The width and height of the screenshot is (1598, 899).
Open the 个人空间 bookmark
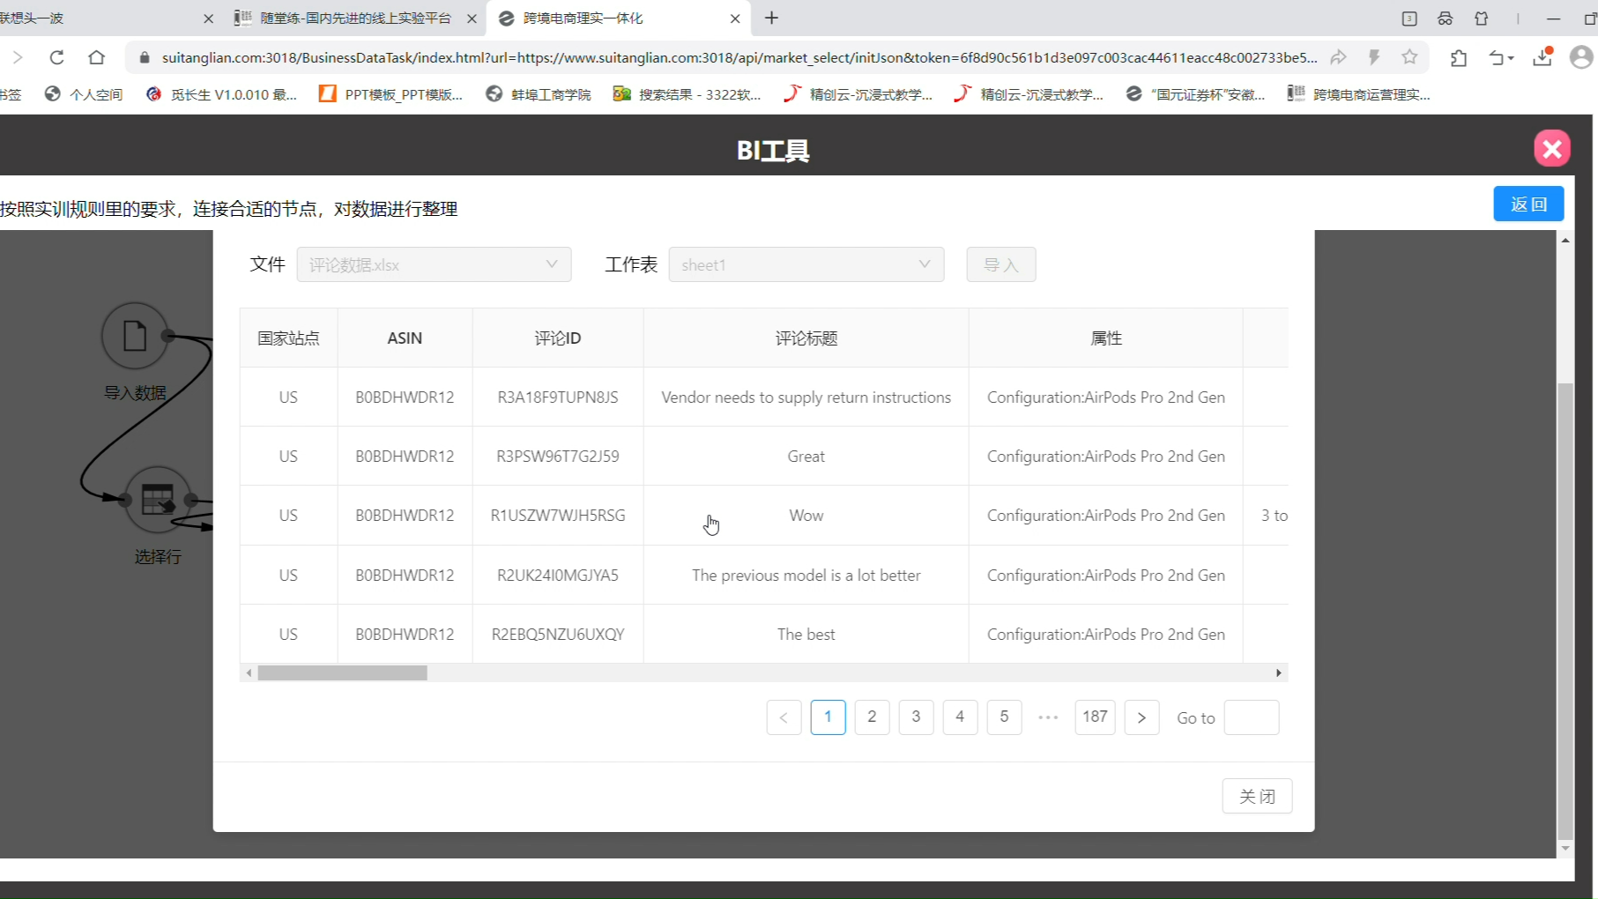[84, 94]
